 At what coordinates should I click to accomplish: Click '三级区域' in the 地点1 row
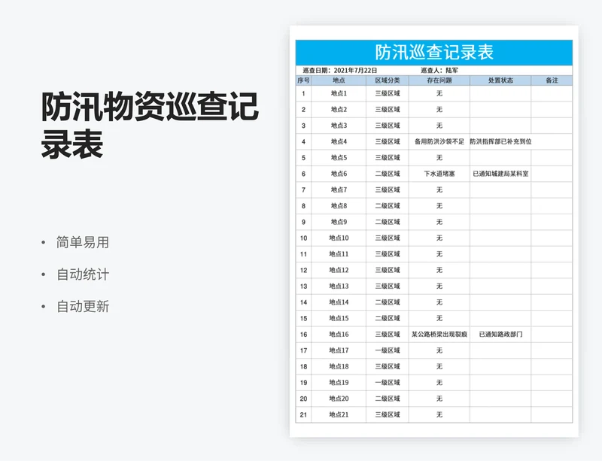tap(388, 93)
